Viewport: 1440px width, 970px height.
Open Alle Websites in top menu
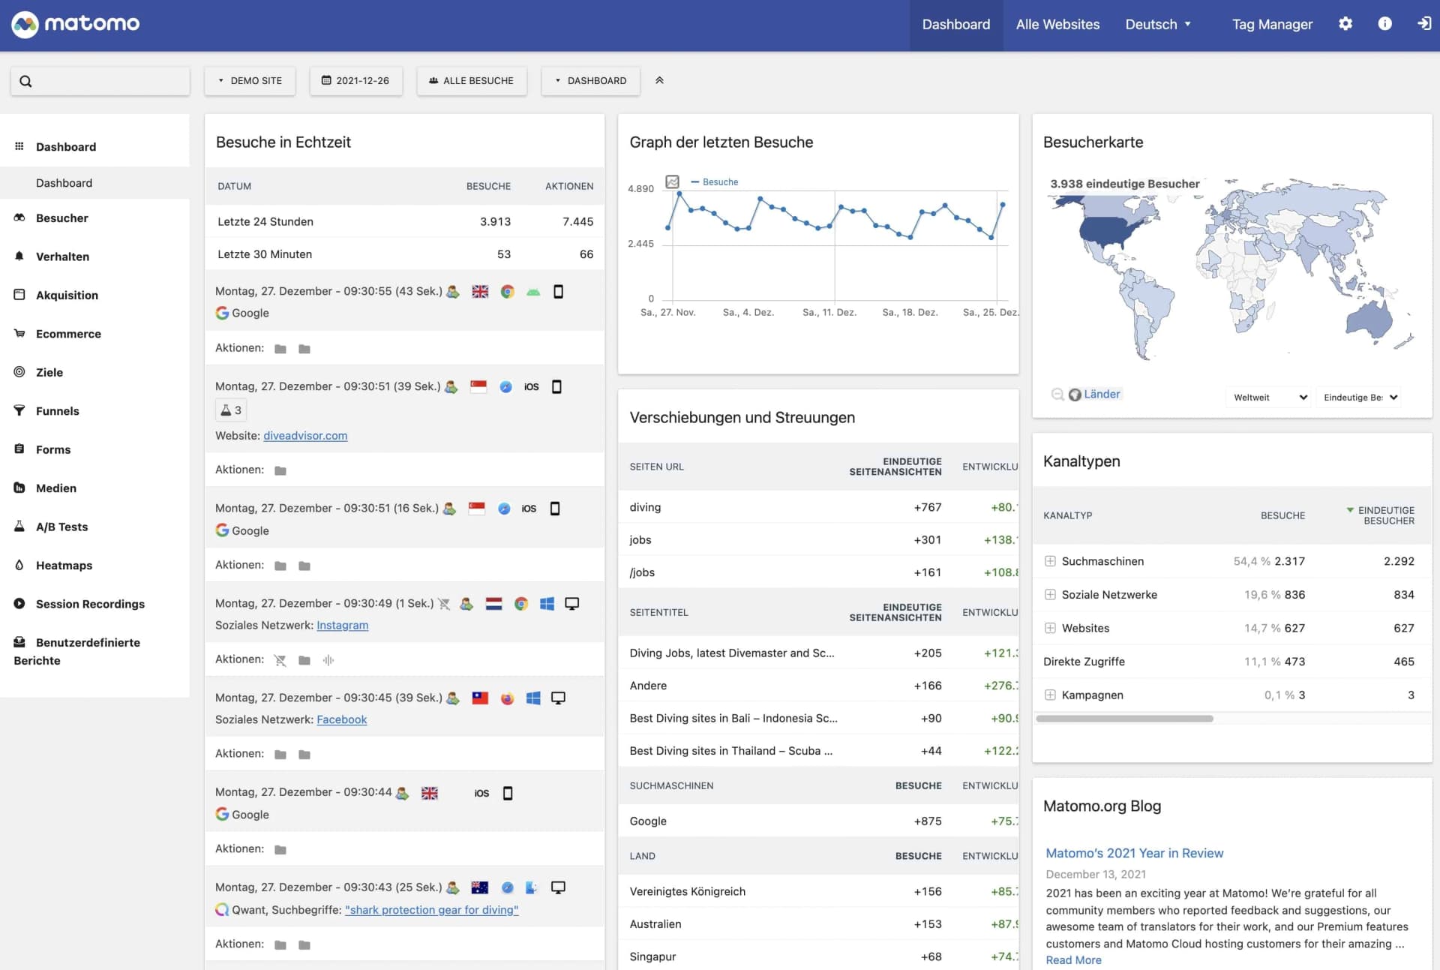click(x=1057, y=24)
